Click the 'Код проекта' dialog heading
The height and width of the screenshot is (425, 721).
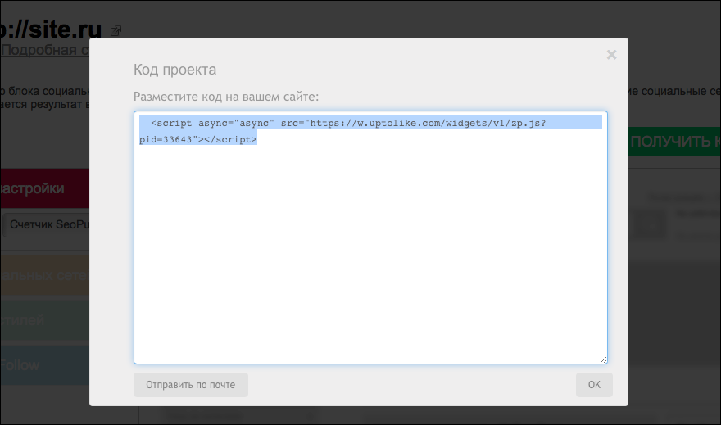pos(175,70)
